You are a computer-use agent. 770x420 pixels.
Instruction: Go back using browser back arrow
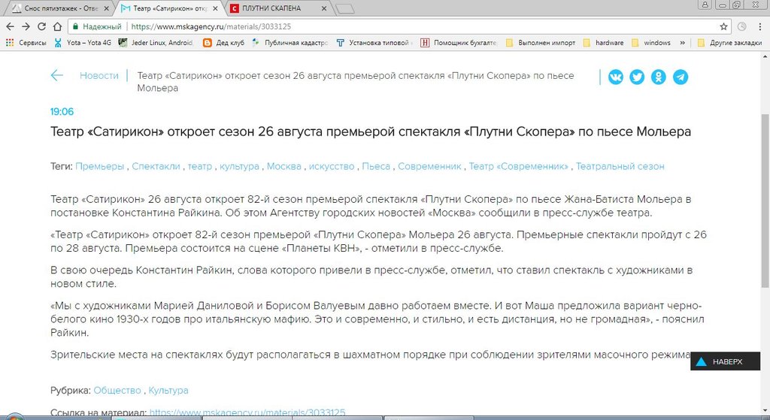point(10,26)
